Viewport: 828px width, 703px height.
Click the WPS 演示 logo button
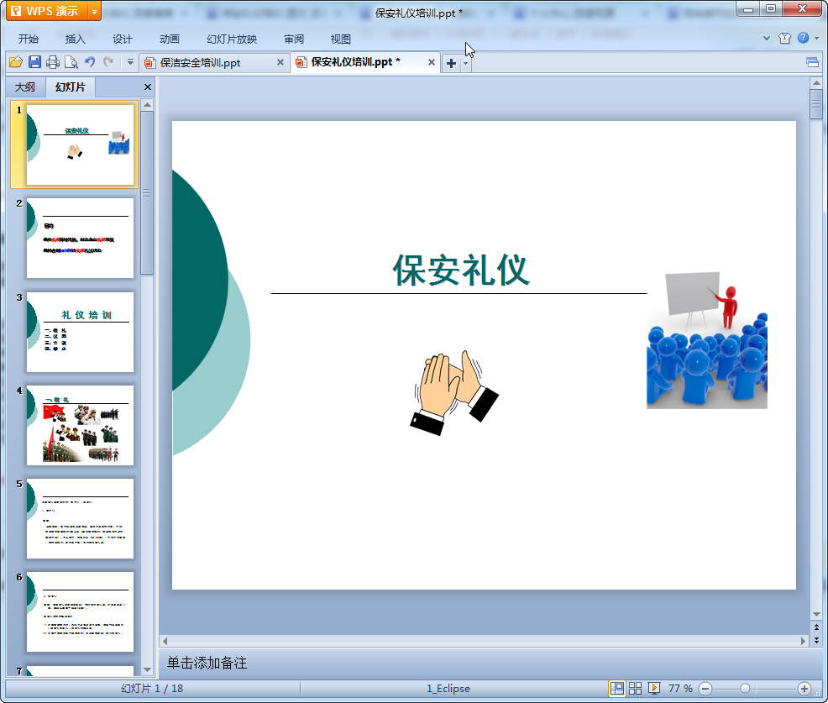[x=48, y=11]
